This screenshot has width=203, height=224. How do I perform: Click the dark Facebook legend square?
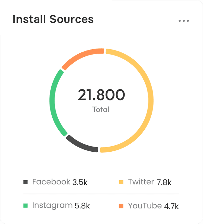tap(25, 182)
